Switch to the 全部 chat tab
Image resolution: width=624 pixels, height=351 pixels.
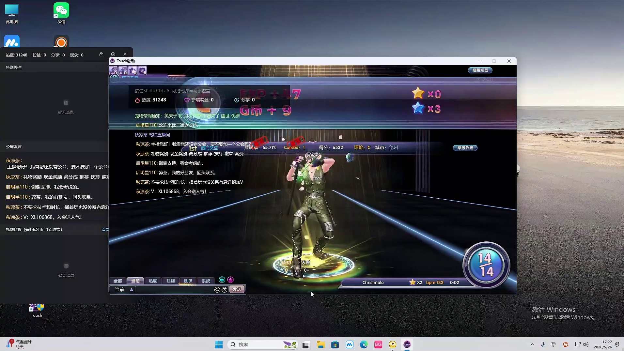pyautogui.click(x=118, y=281)
